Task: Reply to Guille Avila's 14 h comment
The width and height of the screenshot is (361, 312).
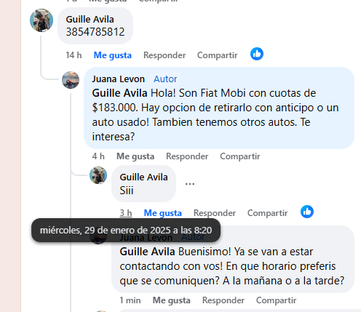Action: click(164, 55)
